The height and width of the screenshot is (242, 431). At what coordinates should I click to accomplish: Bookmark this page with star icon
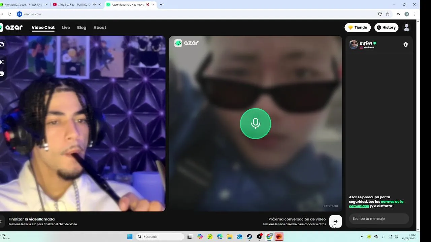388,14
